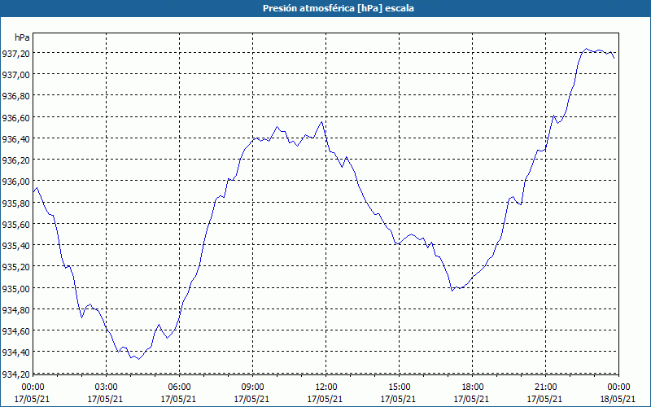Click the 15:00 17/05/21 time label
651x407 pixels.
pyautogui.click(x=399, y=393)
